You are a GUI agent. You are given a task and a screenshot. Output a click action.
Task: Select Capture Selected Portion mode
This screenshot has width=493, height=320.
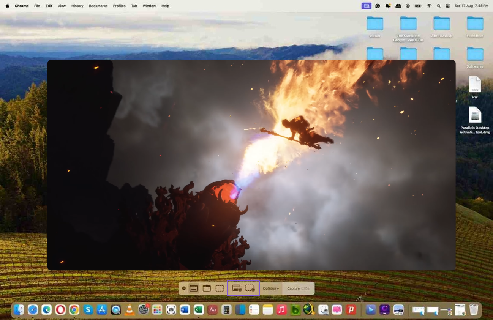(x=220, y=288)
